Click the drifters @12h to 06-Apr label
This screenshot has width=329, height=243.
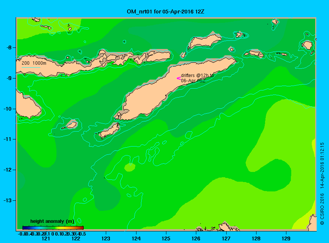197,78
